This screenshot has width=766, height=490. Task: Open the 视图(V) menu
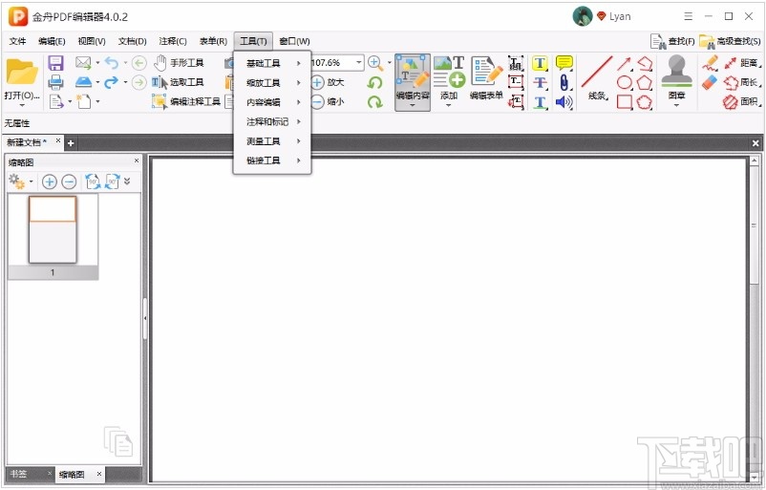92,41
